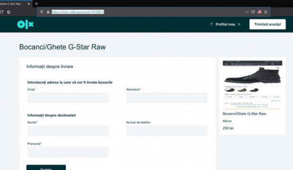Click into the Nume input field

coord(68,131)
